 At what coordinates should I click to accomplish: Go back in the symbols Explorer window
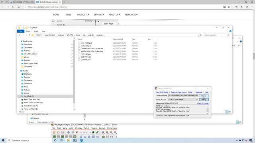click(20, 35)
